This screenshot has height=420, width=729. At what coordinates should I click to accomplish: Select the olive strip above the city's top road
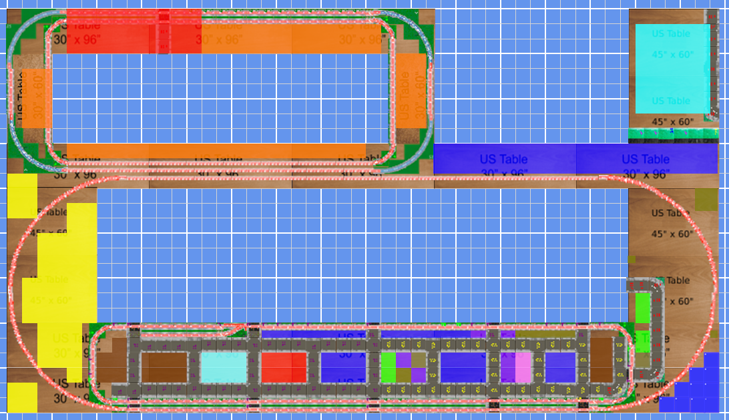(x=546, y=334)
